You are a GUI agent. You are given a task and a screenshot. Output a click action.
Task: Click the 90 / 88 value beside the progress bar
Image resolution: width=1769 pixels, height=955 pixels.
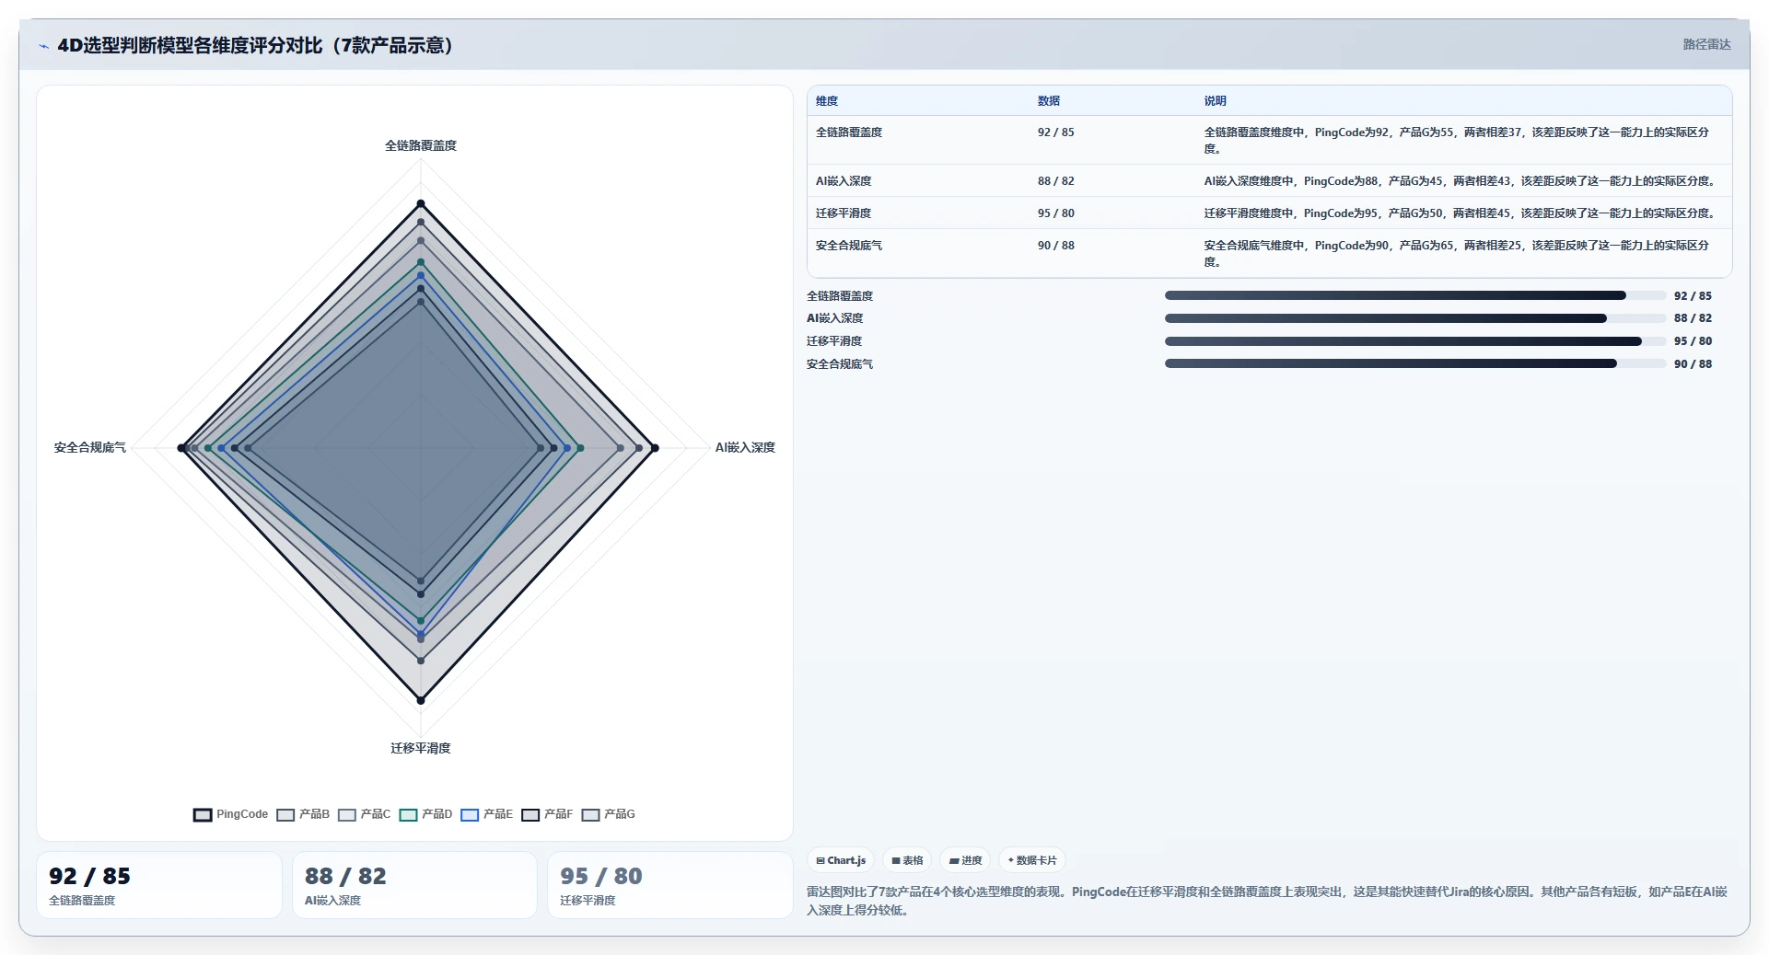coord(1693,364)
